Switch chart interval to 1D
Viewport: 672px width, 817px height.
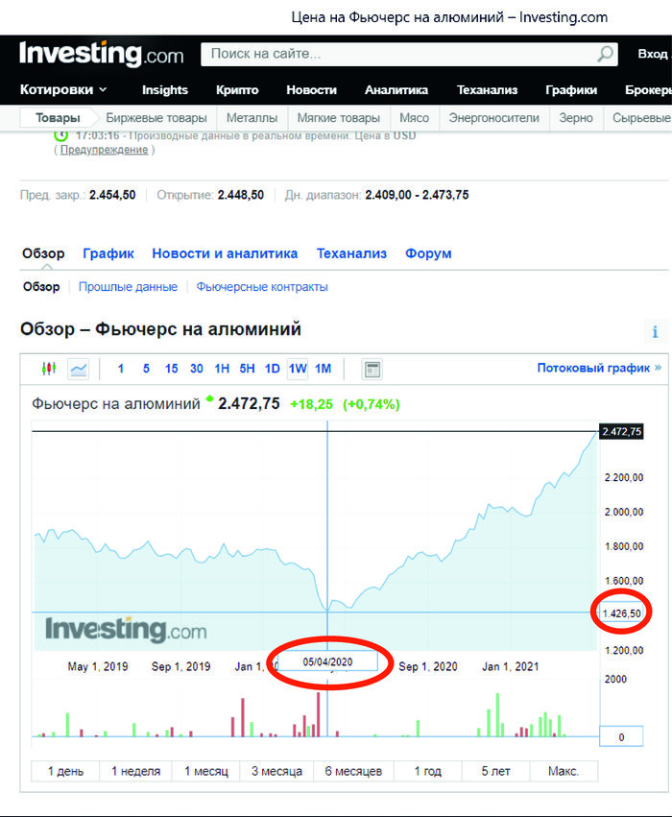pyautogui.click(x=273, y=369)
